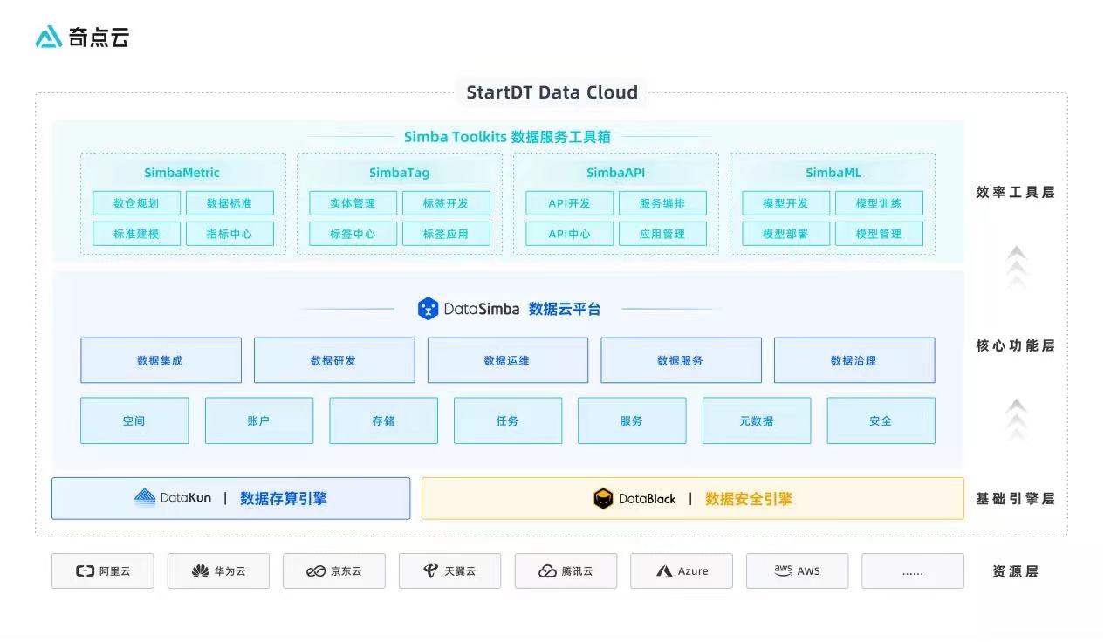Screen dimensions: 1104x642
Task: Click the 奇点云 logo icon
Action: [49, 37]
